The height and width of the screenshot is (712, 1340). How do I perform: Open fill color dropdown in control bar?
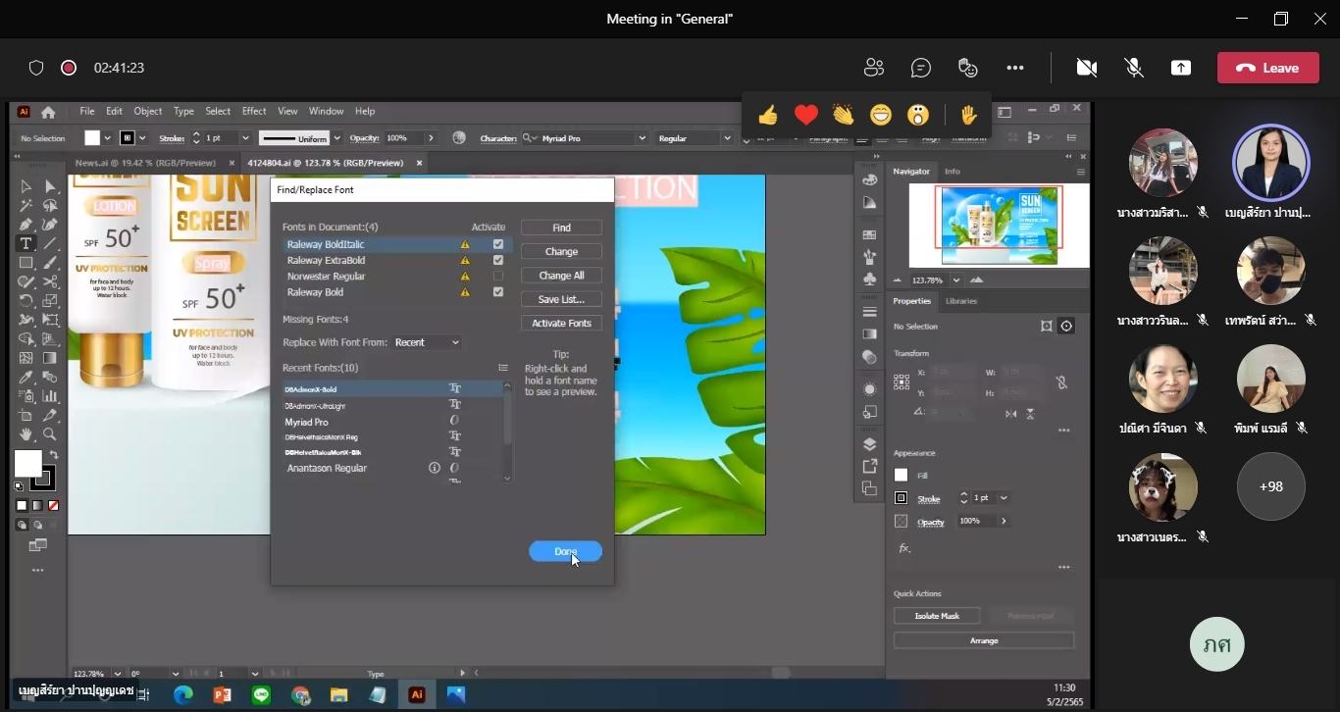[108, 138]
